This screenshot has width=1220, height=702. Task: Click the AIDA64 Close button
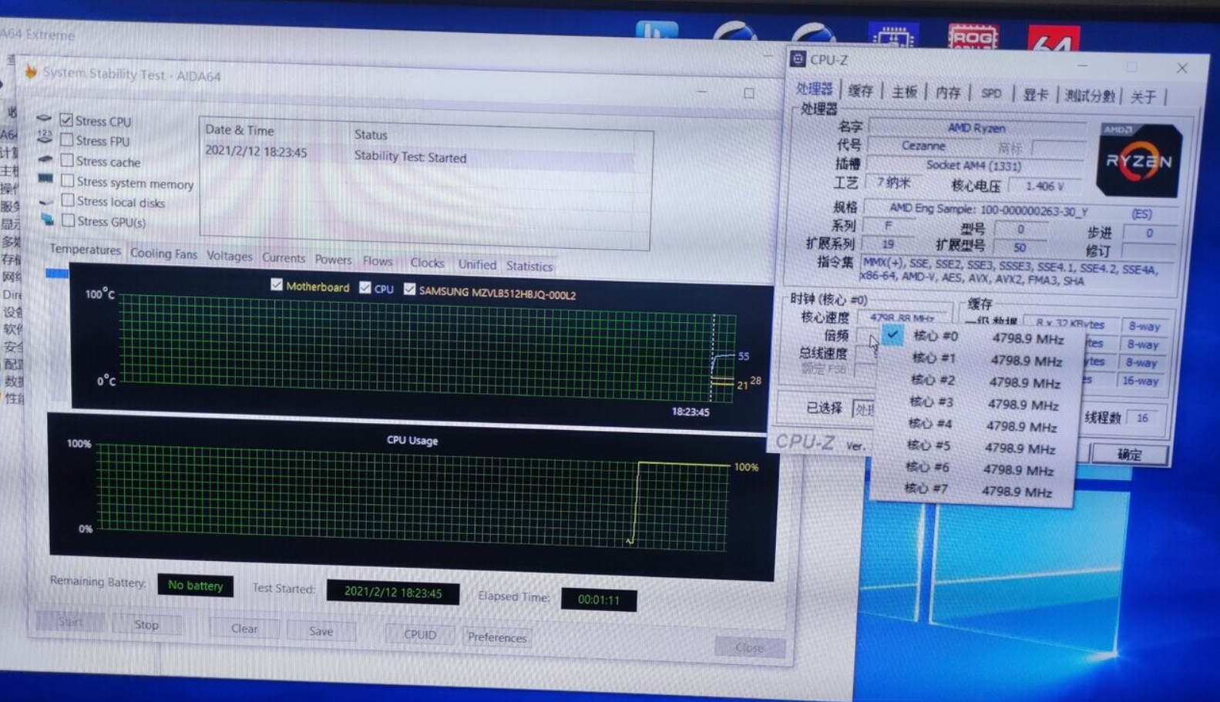point(749,647)
